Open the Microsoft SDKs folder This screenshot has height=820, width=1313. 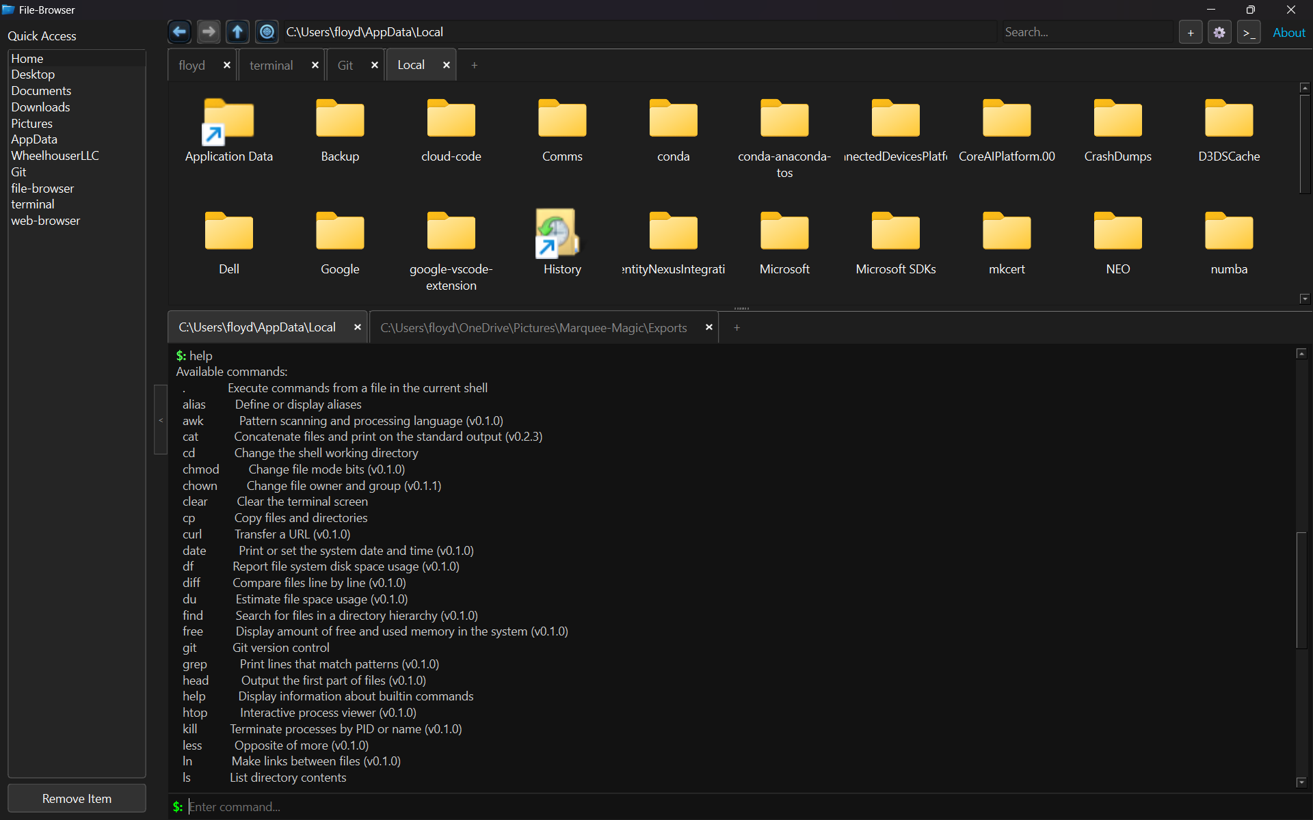click(895, 243)
